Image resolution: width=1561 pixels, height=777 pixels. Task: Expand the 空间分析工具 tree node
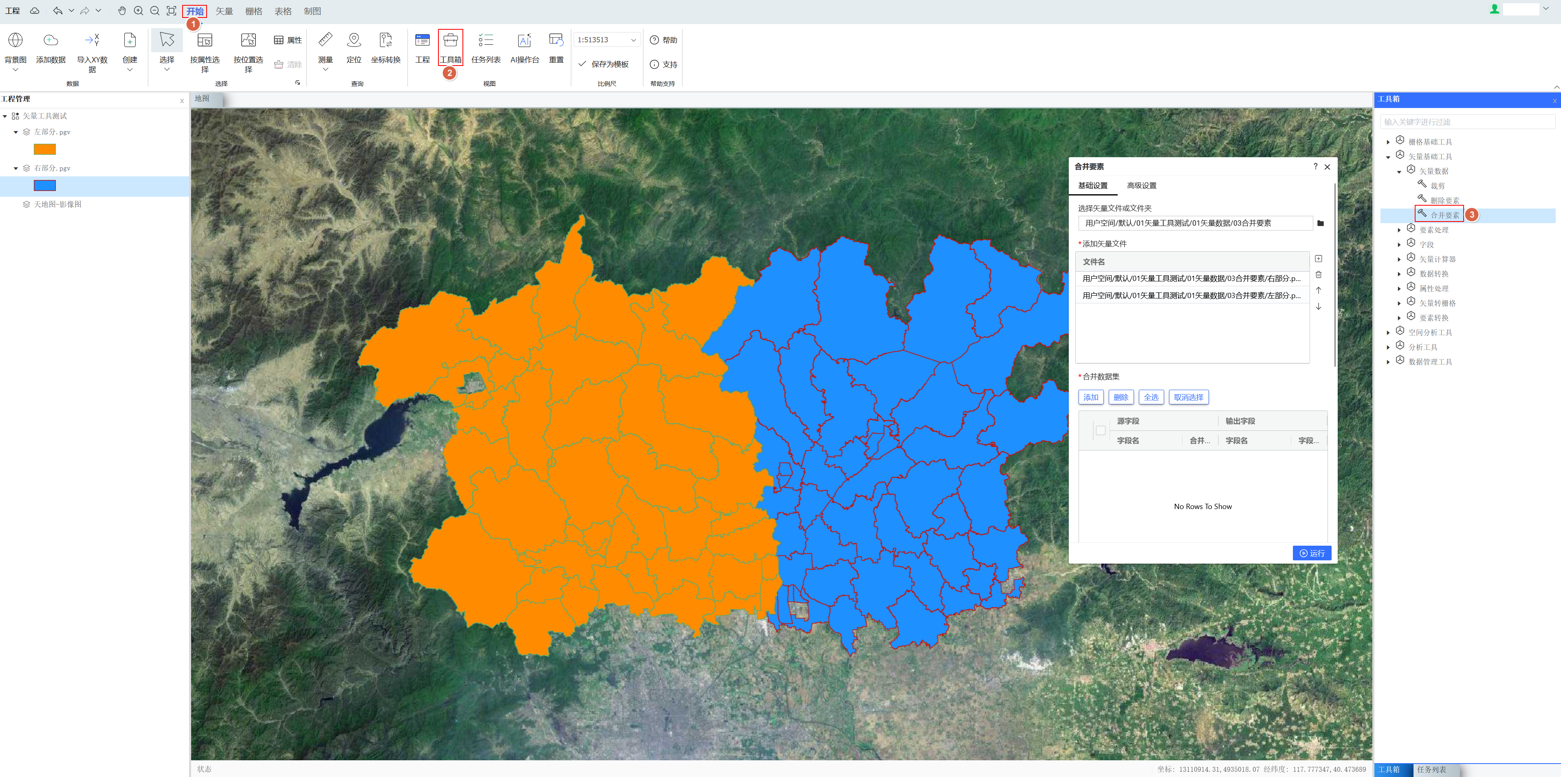(x=1388, y=333)
